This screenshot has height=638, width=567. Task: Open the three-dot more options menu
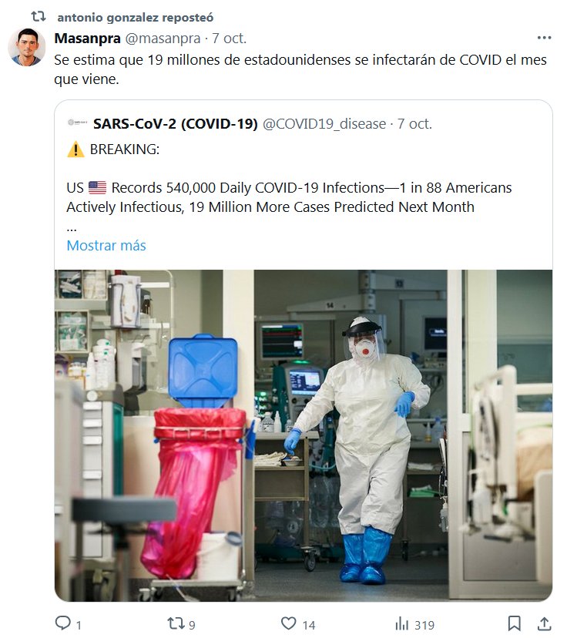click(x=544, y=38)
